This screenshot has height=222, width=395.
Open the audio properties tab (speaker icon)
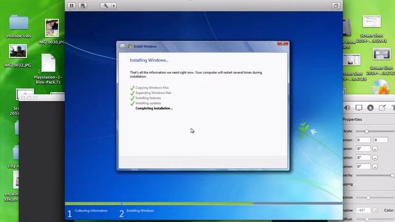pyautogui.click(x=347, y=108)
